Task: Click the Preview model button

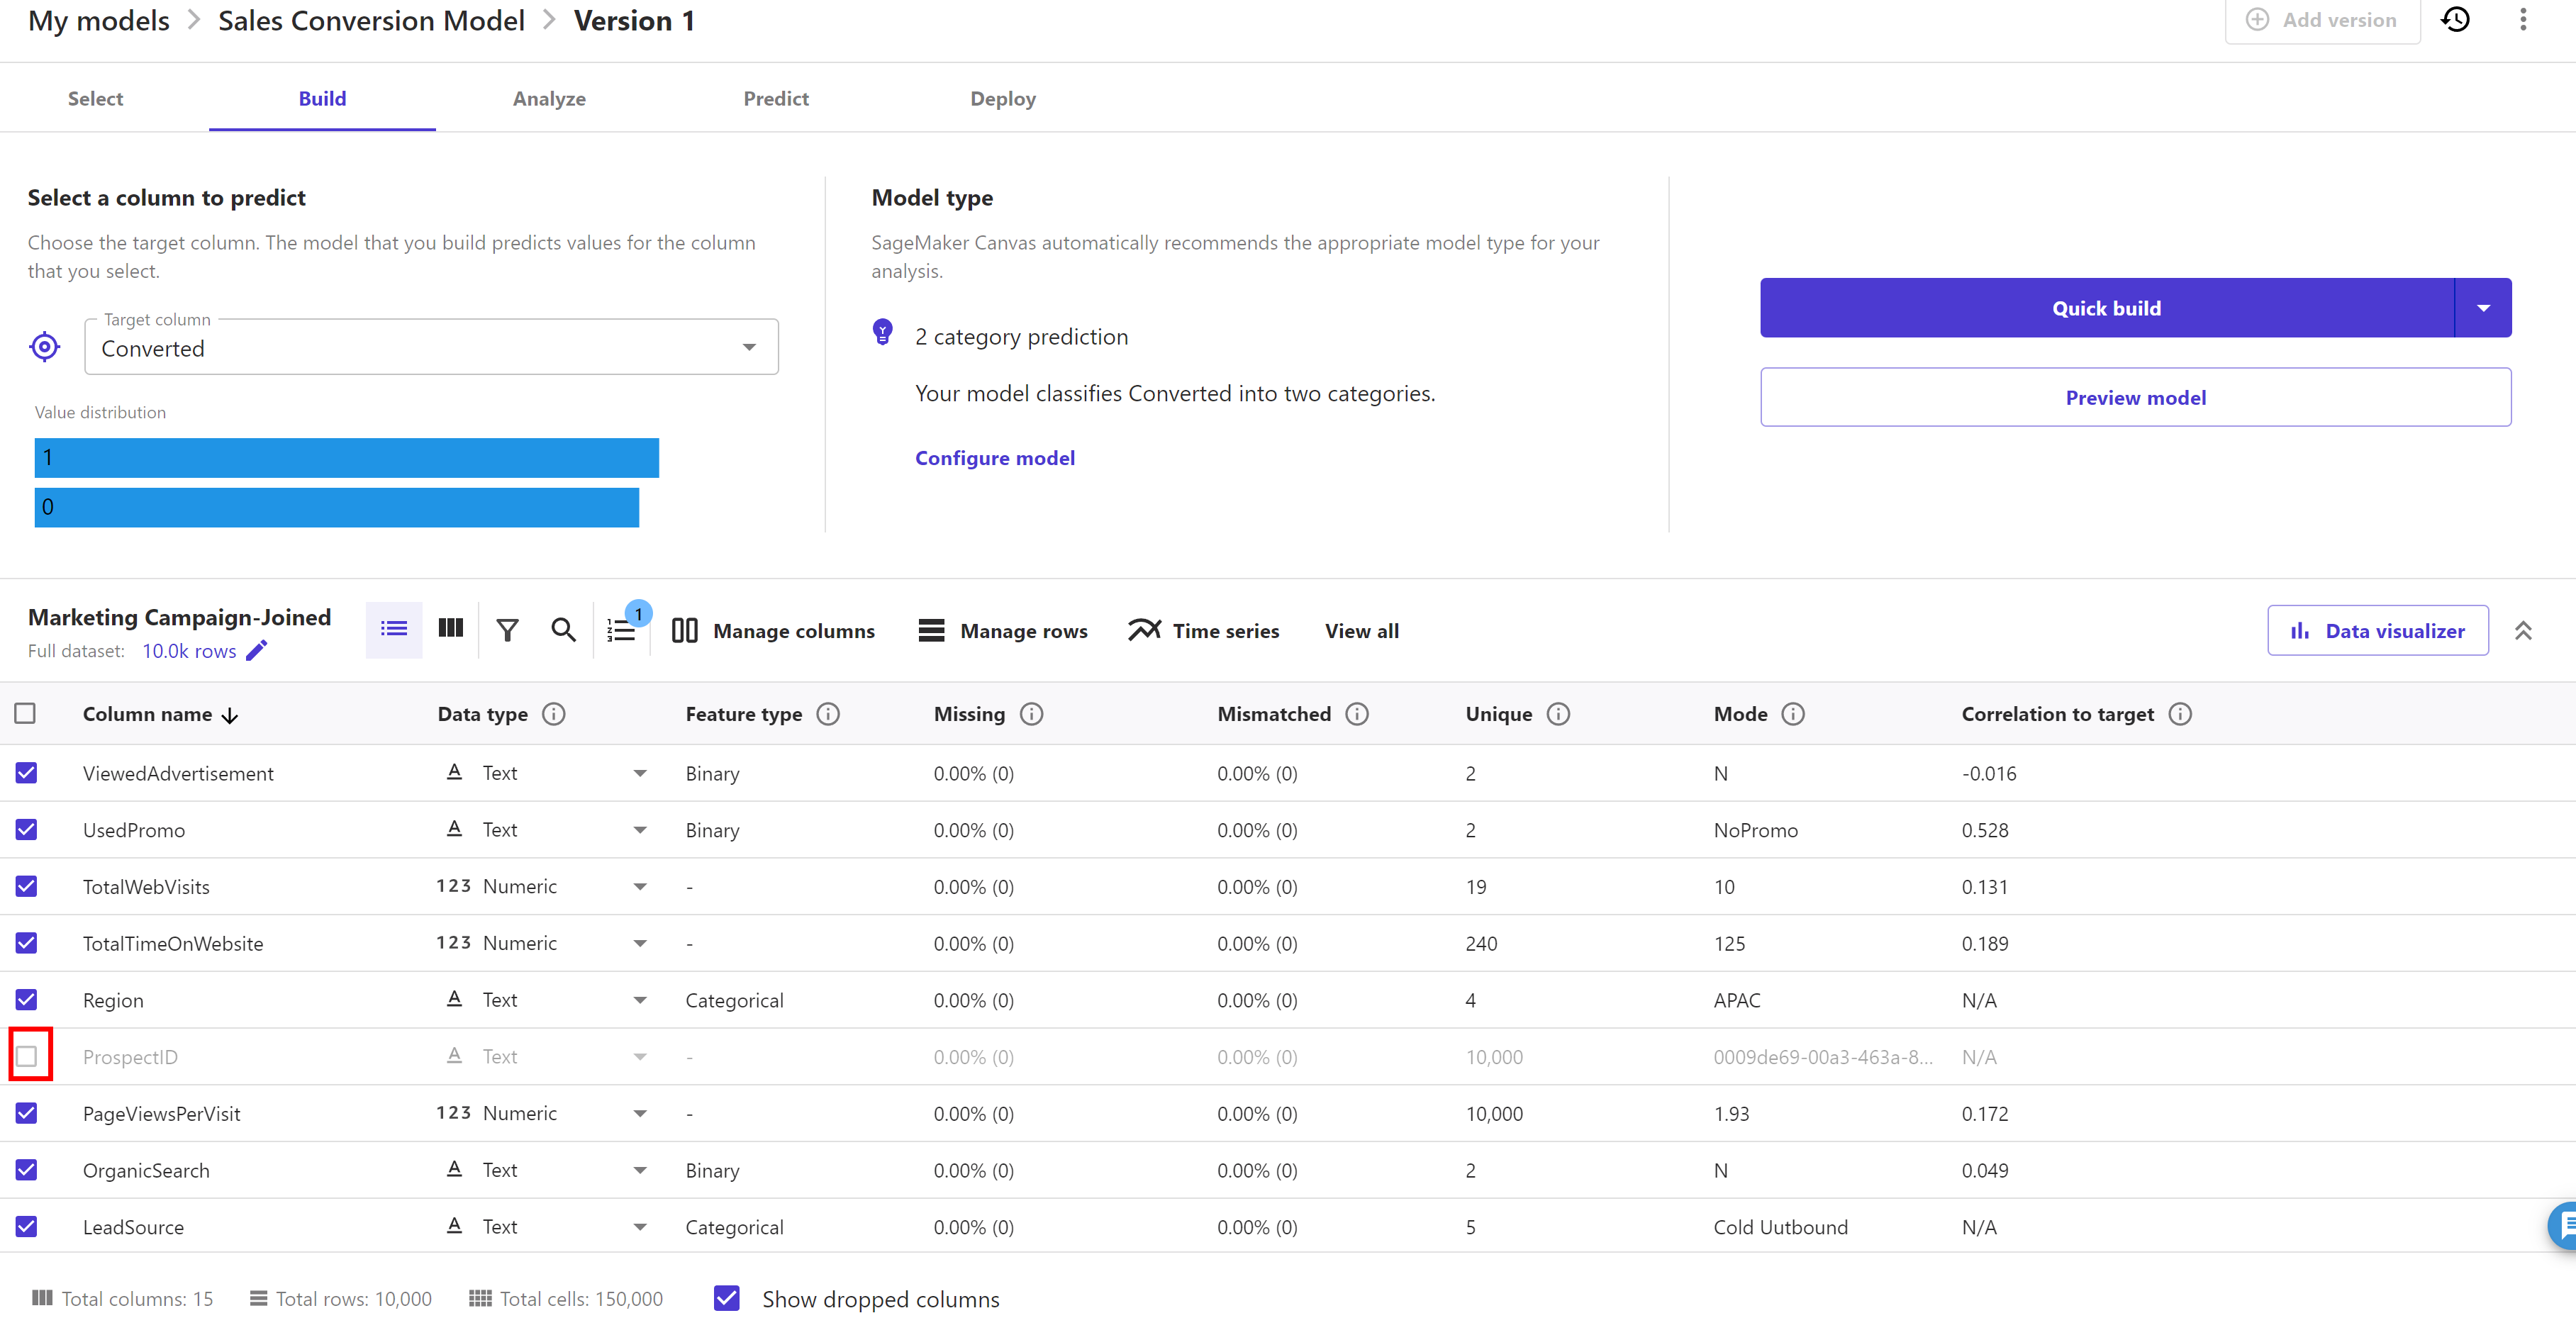Action: click(x=2135, y=397)
